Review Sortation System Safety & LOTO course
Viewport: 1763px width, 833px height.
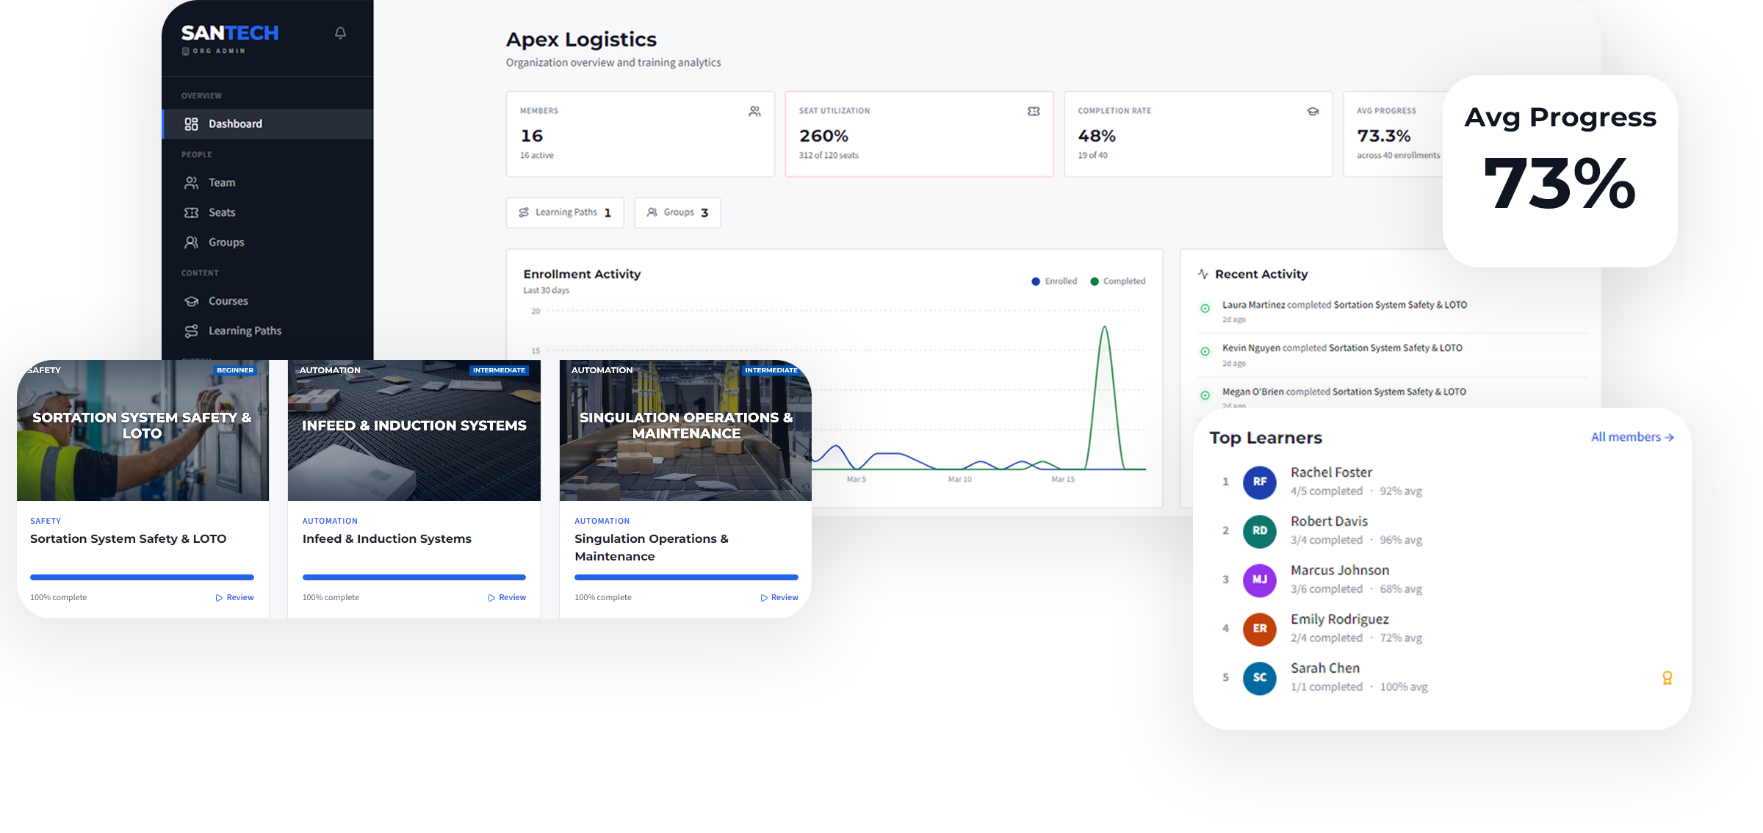coord(235,598)
